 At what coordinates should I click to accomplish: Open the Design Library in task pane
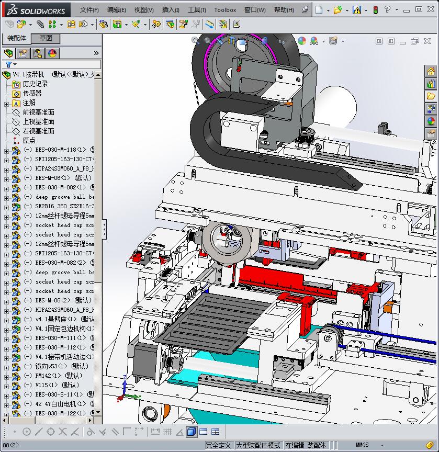pyautogui.click(x=431, y=84)
